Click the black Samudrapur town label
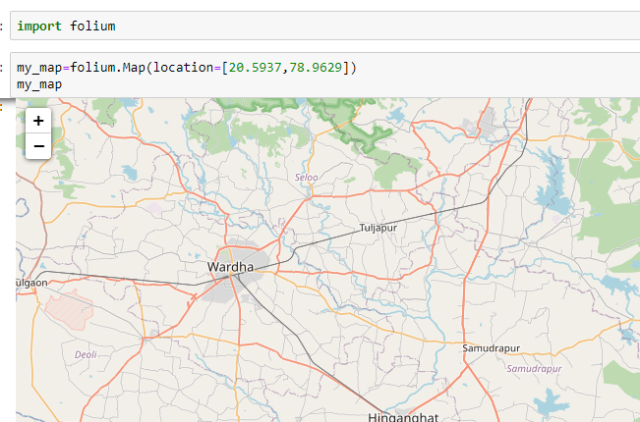Screen dimensions: 640x422 click(x=491, y=348)
